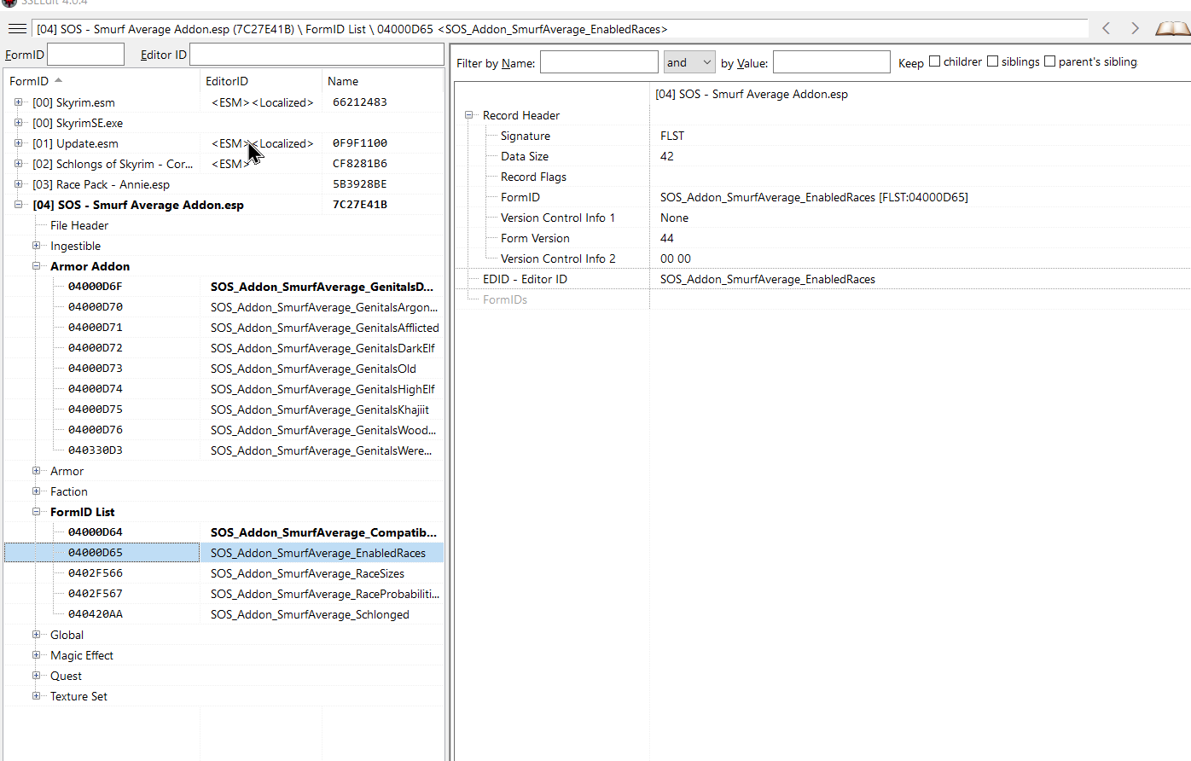Expand the Armor group
Image resolution: width=1191 pixels, height=761 pixels.
coord(36,471)
